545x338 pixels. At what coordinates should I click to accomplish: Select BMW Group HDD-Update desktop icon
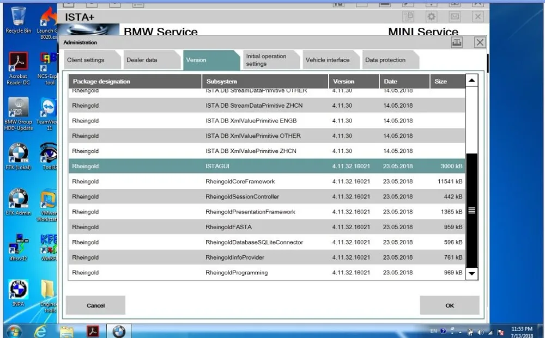tap(19, 114)
